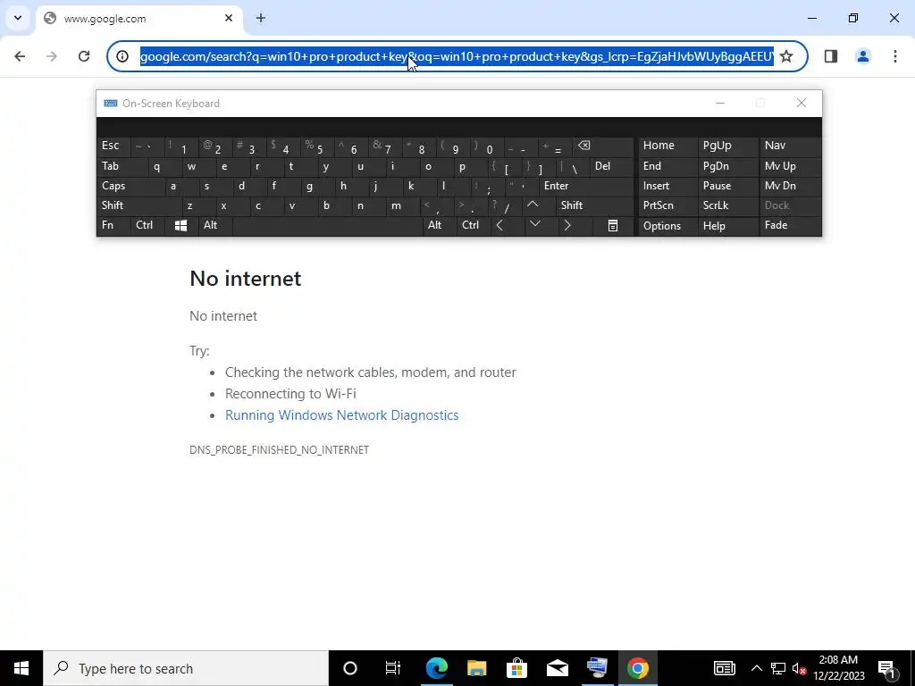The height and width of the screenshot is (686, 915).
Task: Click the Backspace key on On-Screen Keyboard
Action: [603, 146]
